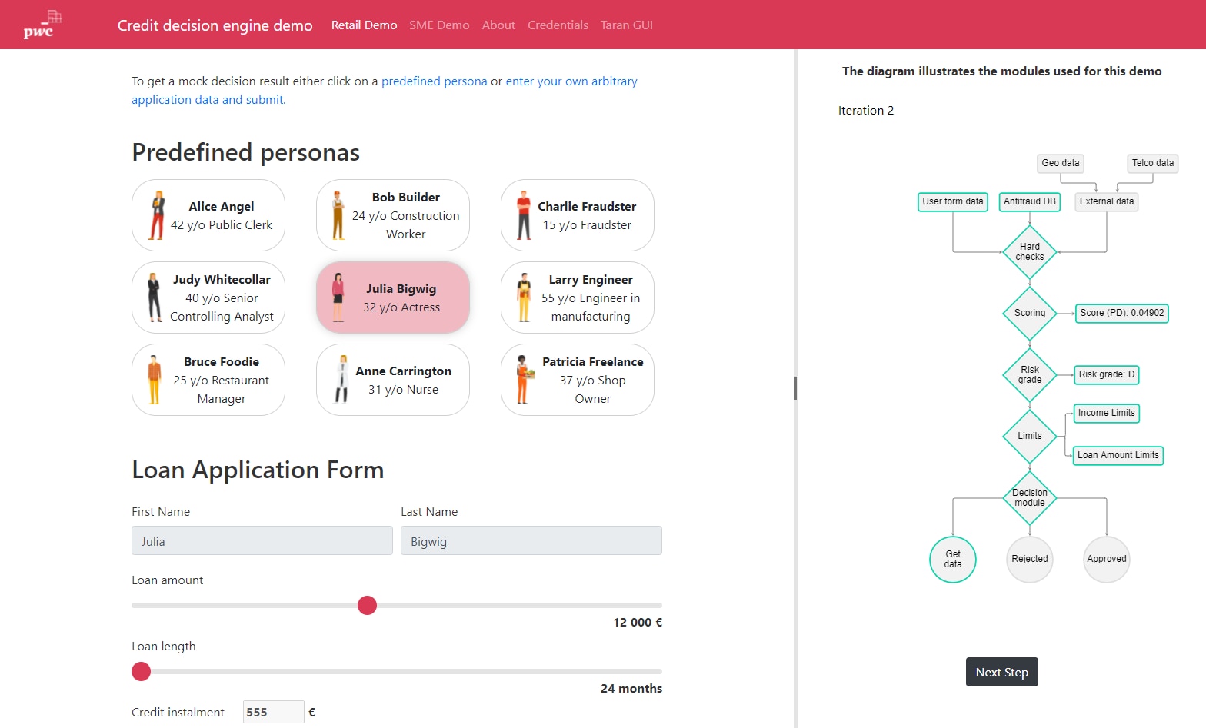Click the Loan length slider handle
This screenshot has height=728, width=1206.
coord(142,672)
